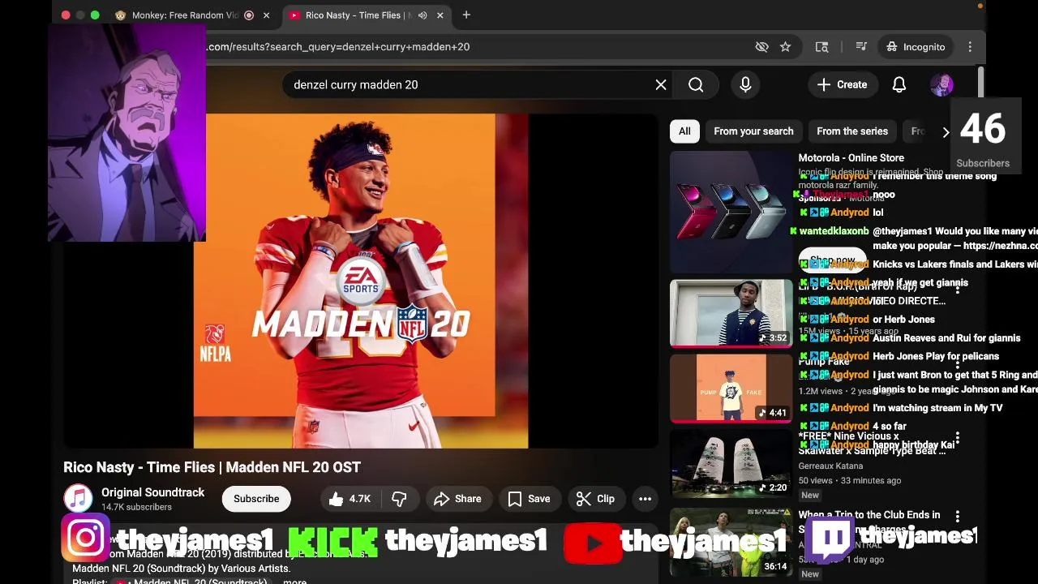Open the Google Lens toolbar icon
Viewport: 1038px width, 584px height.
point(821,47)
